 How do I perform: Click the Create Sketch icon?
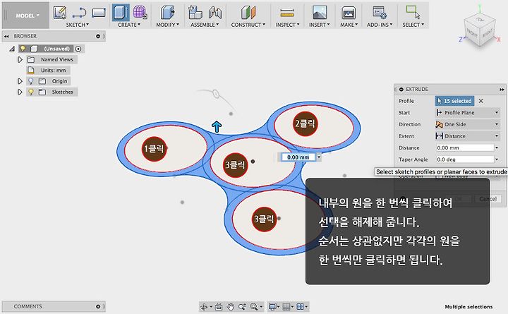(x=59, y=13)
